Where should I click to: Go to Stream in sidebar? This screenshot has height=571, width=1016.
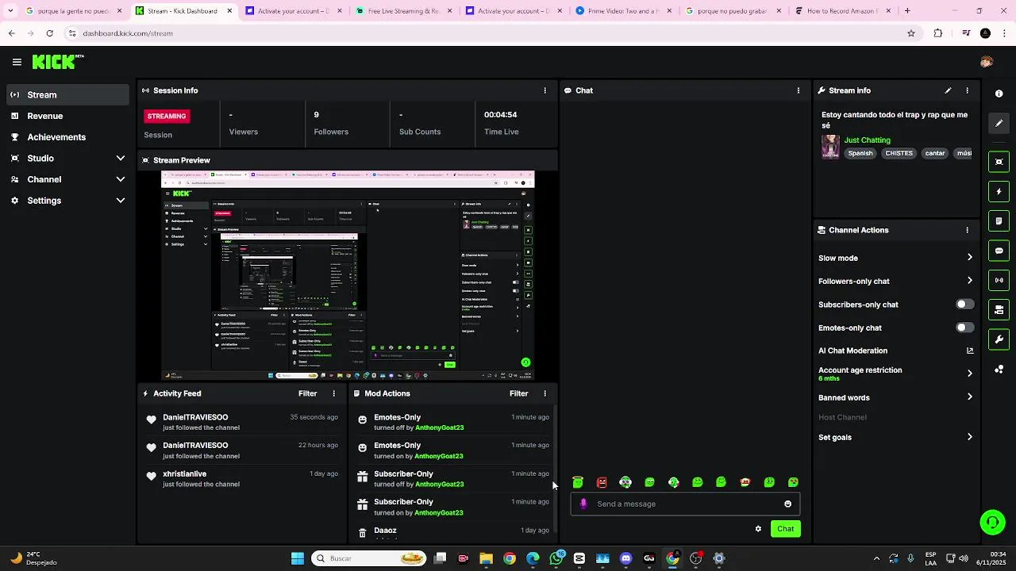(x=67, y=94)
